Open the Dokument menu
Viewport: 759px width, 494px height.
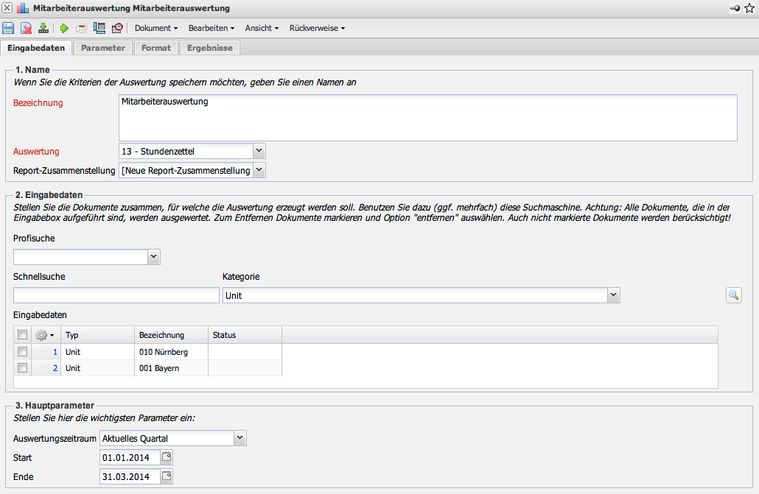[156, 28]
